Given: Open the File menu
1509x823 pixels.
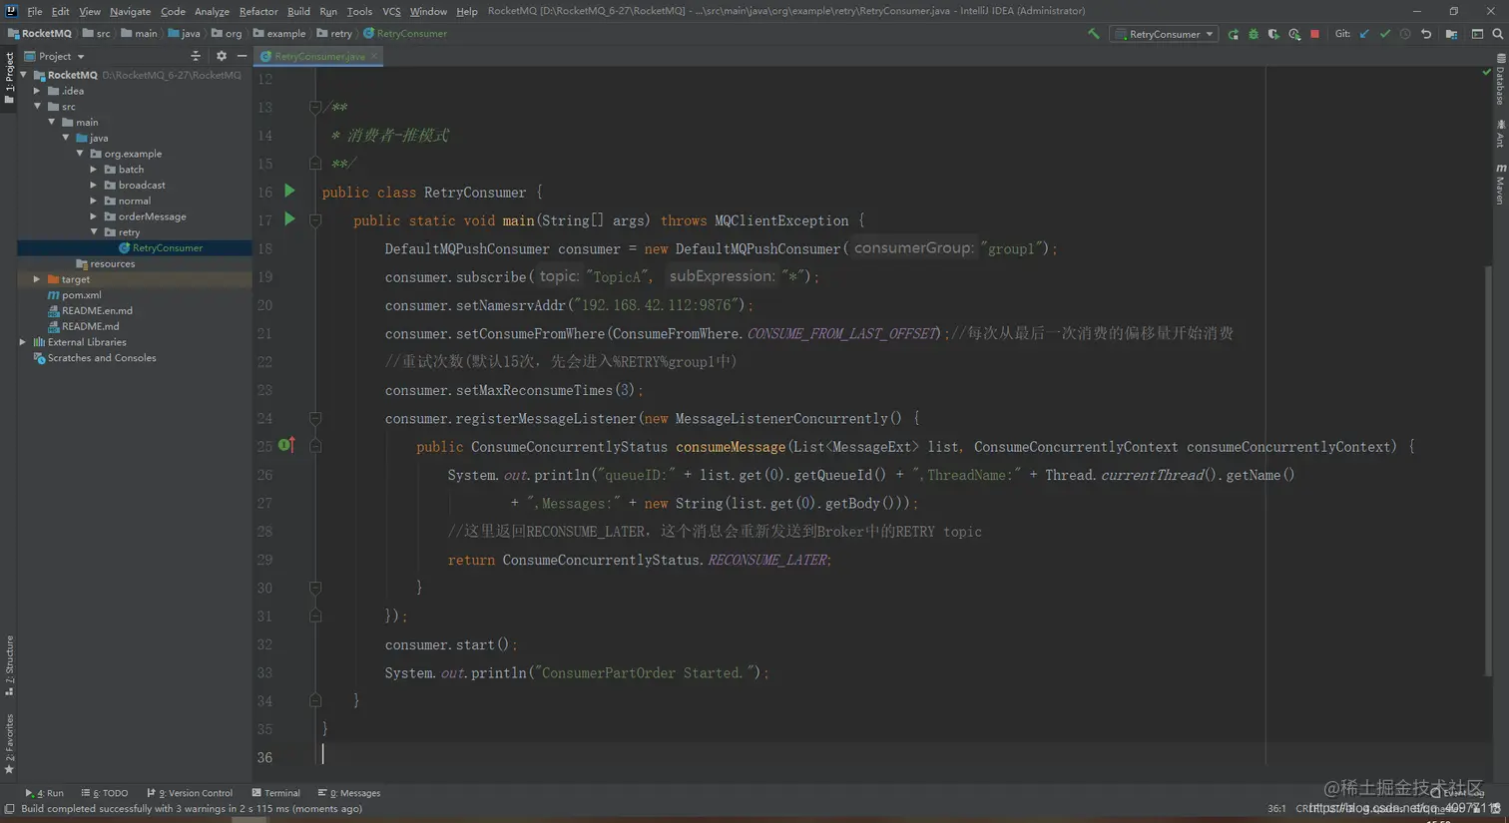Looking at the screenshot, I should (35, 11).
